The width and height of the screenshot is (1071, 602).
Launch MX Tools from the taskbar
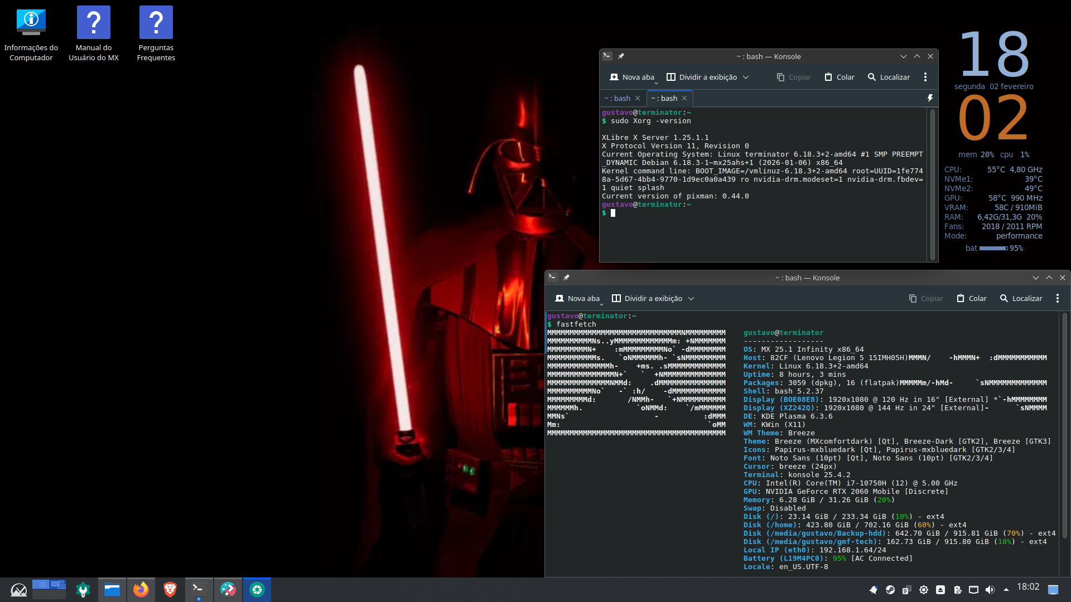(83, 590)
